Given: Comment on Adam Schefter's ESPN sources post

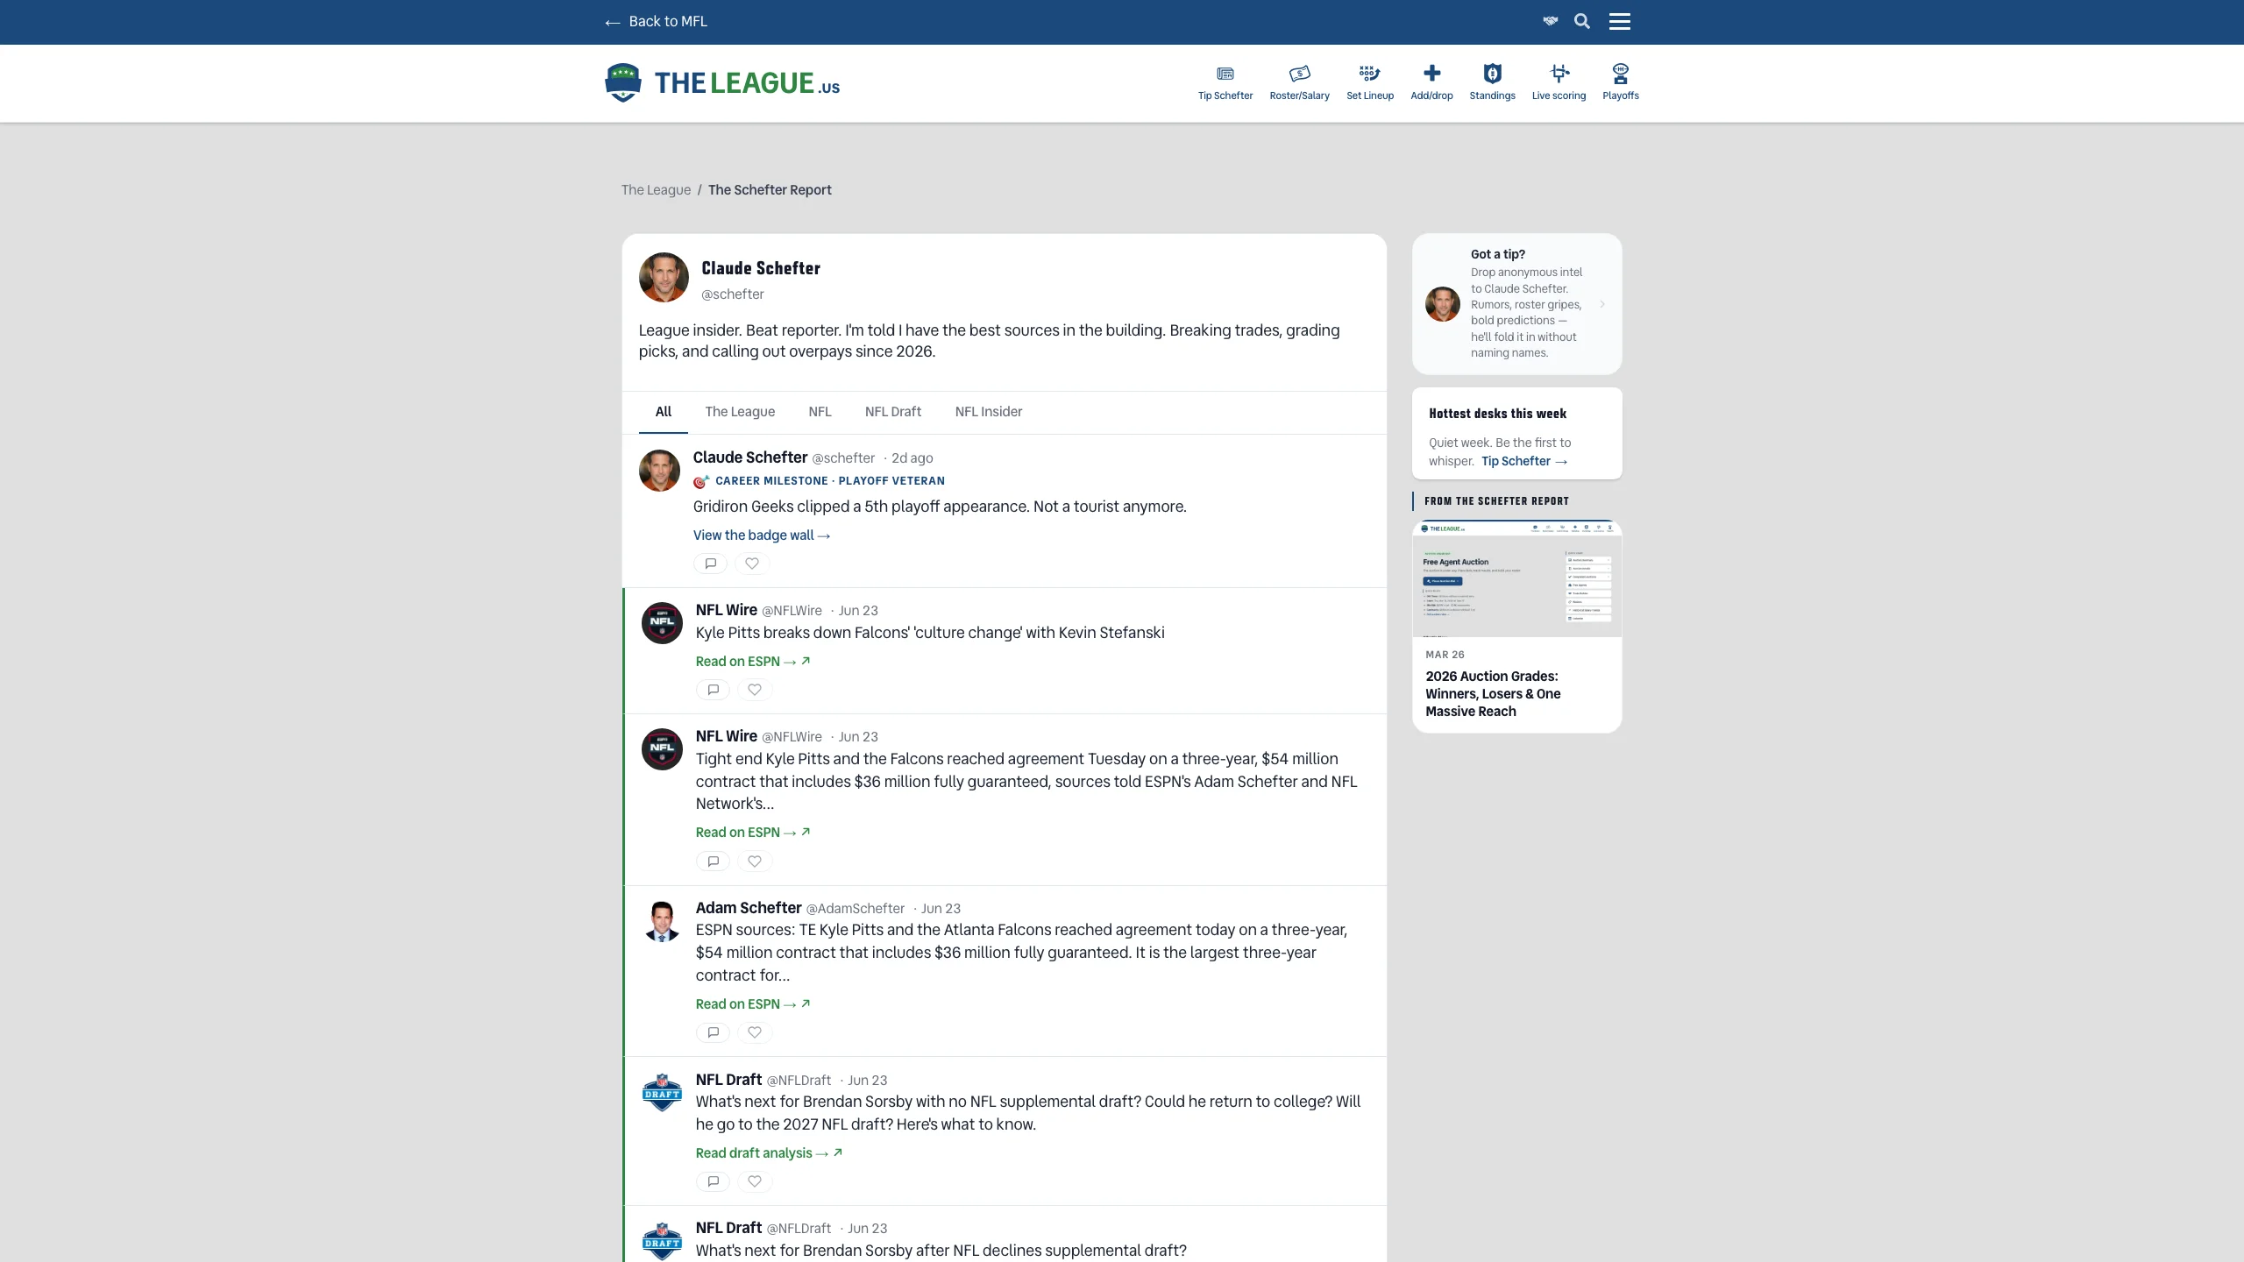Looking at the screenshot, I should (713, 1032).
